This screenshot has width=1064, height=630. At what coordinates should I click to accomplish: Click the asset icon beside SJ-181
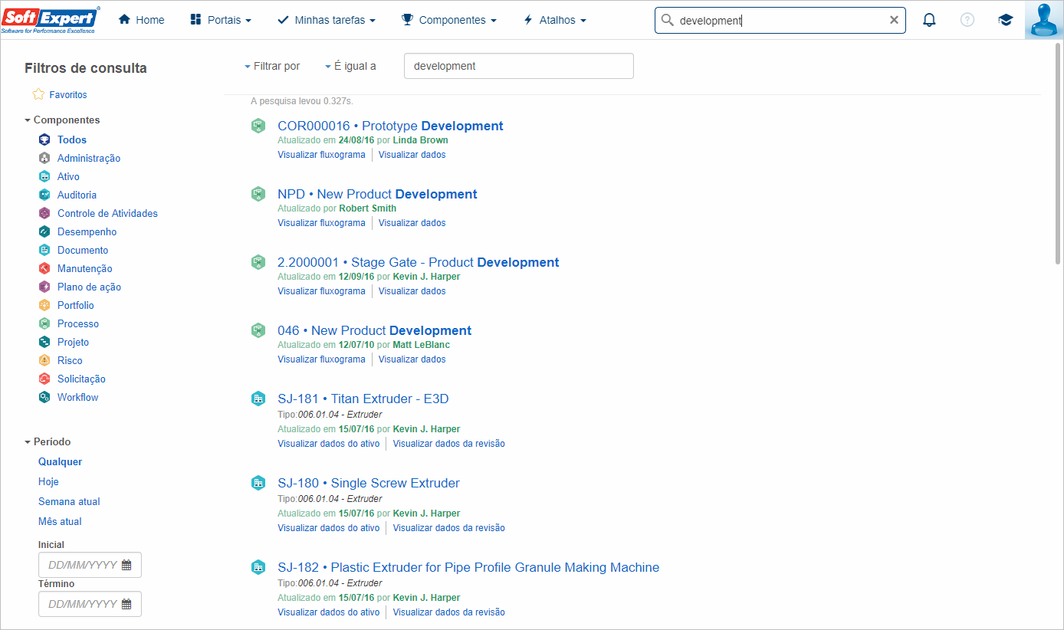click(x=258, y=399)
